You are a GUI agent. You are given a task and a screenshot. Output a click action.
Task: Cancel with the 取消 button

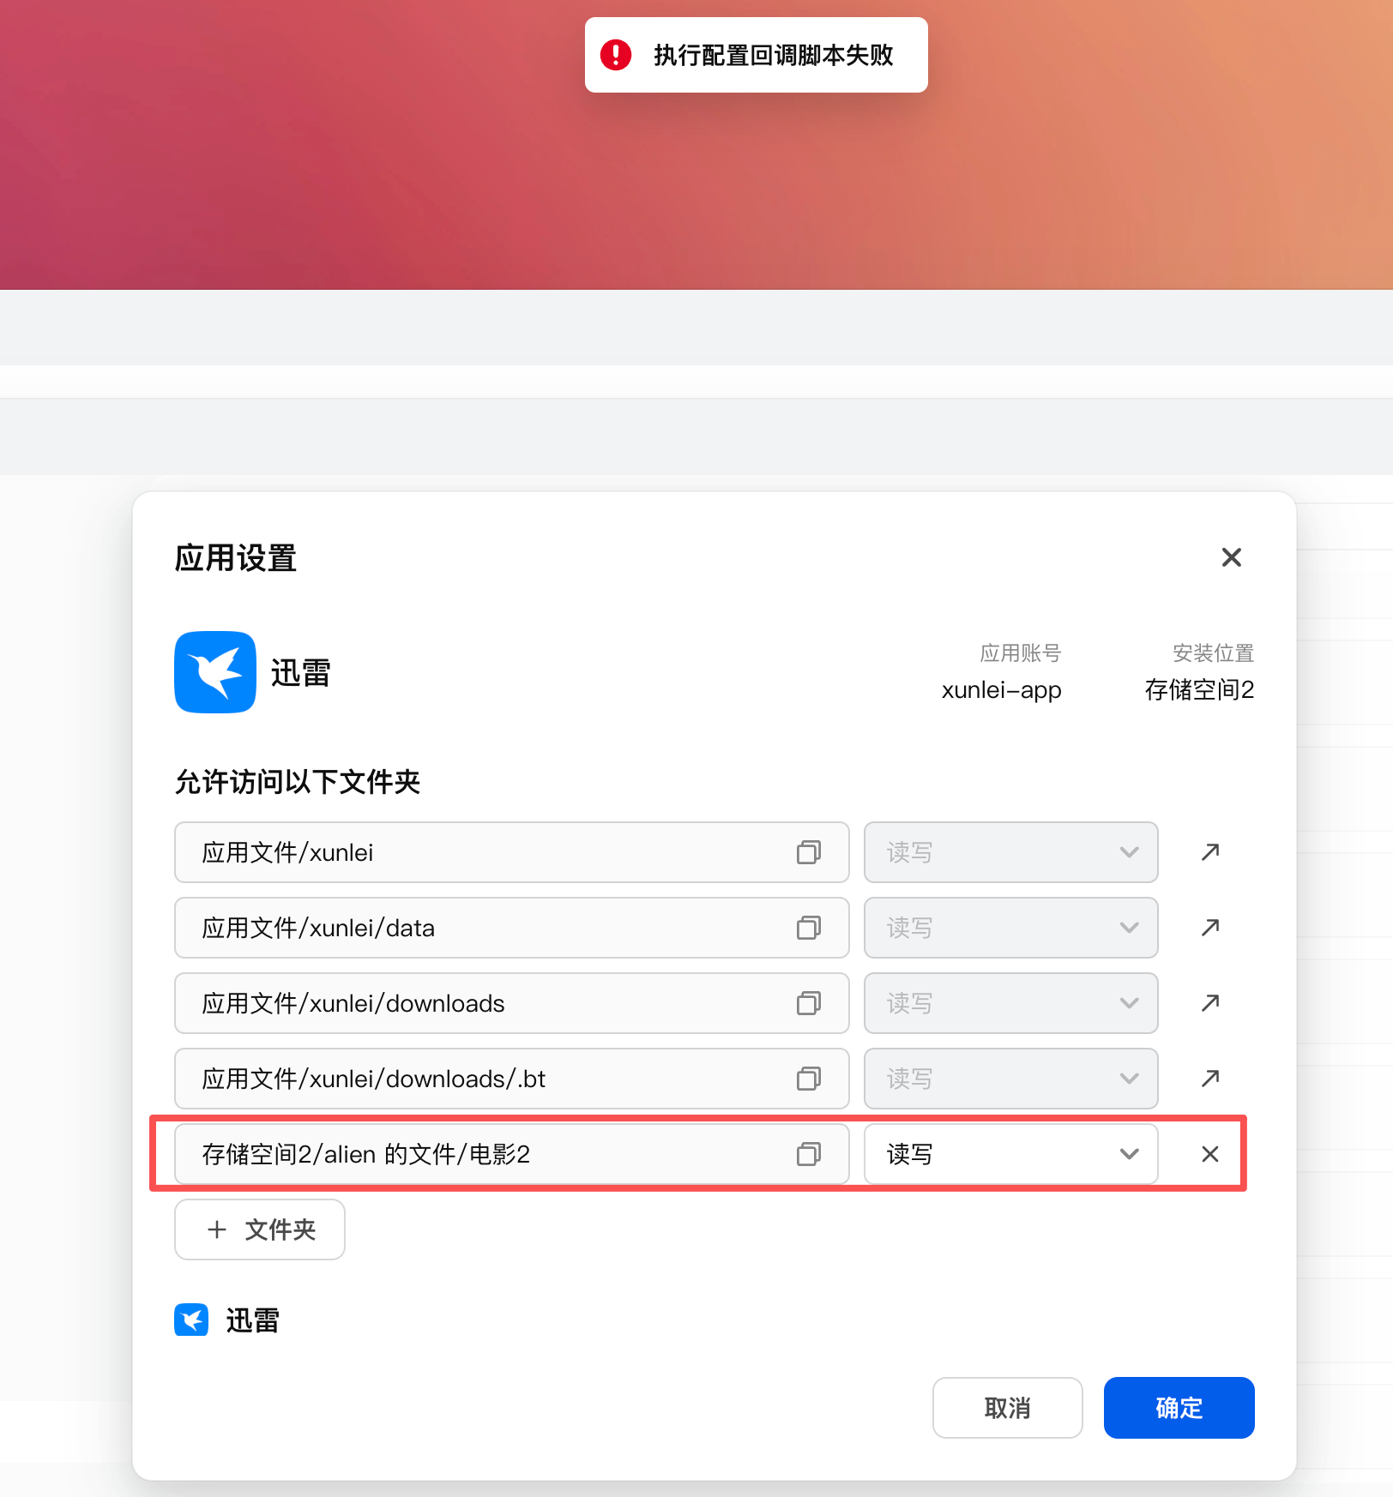coord(1008,1408)
